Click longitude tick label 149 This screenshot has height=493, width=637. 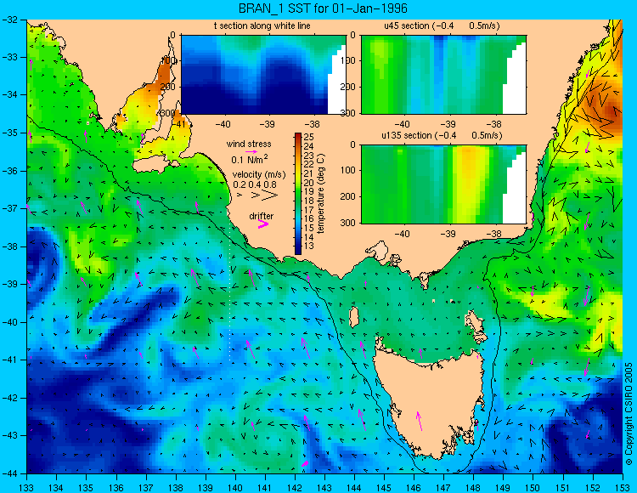click(x=503, y=488)
